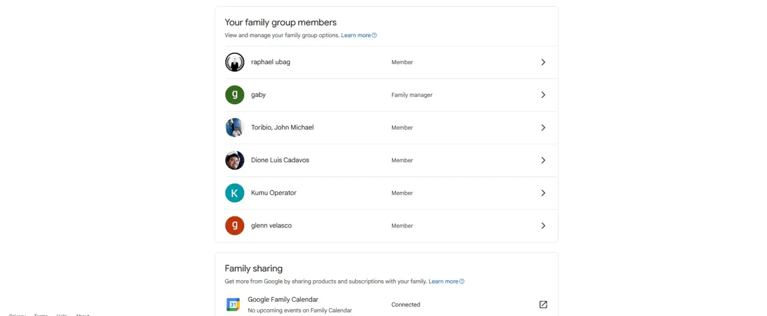Select the name 'raphael ubag'
Image resolution: width=767 pixels, height=316 pixels.
tap(270, 62)
